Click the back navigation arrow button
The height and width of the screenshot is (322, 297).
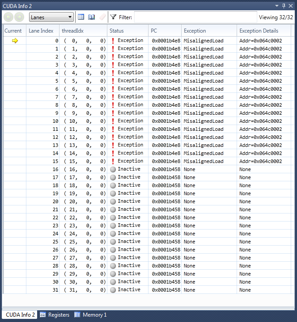(x=8, y=17)
